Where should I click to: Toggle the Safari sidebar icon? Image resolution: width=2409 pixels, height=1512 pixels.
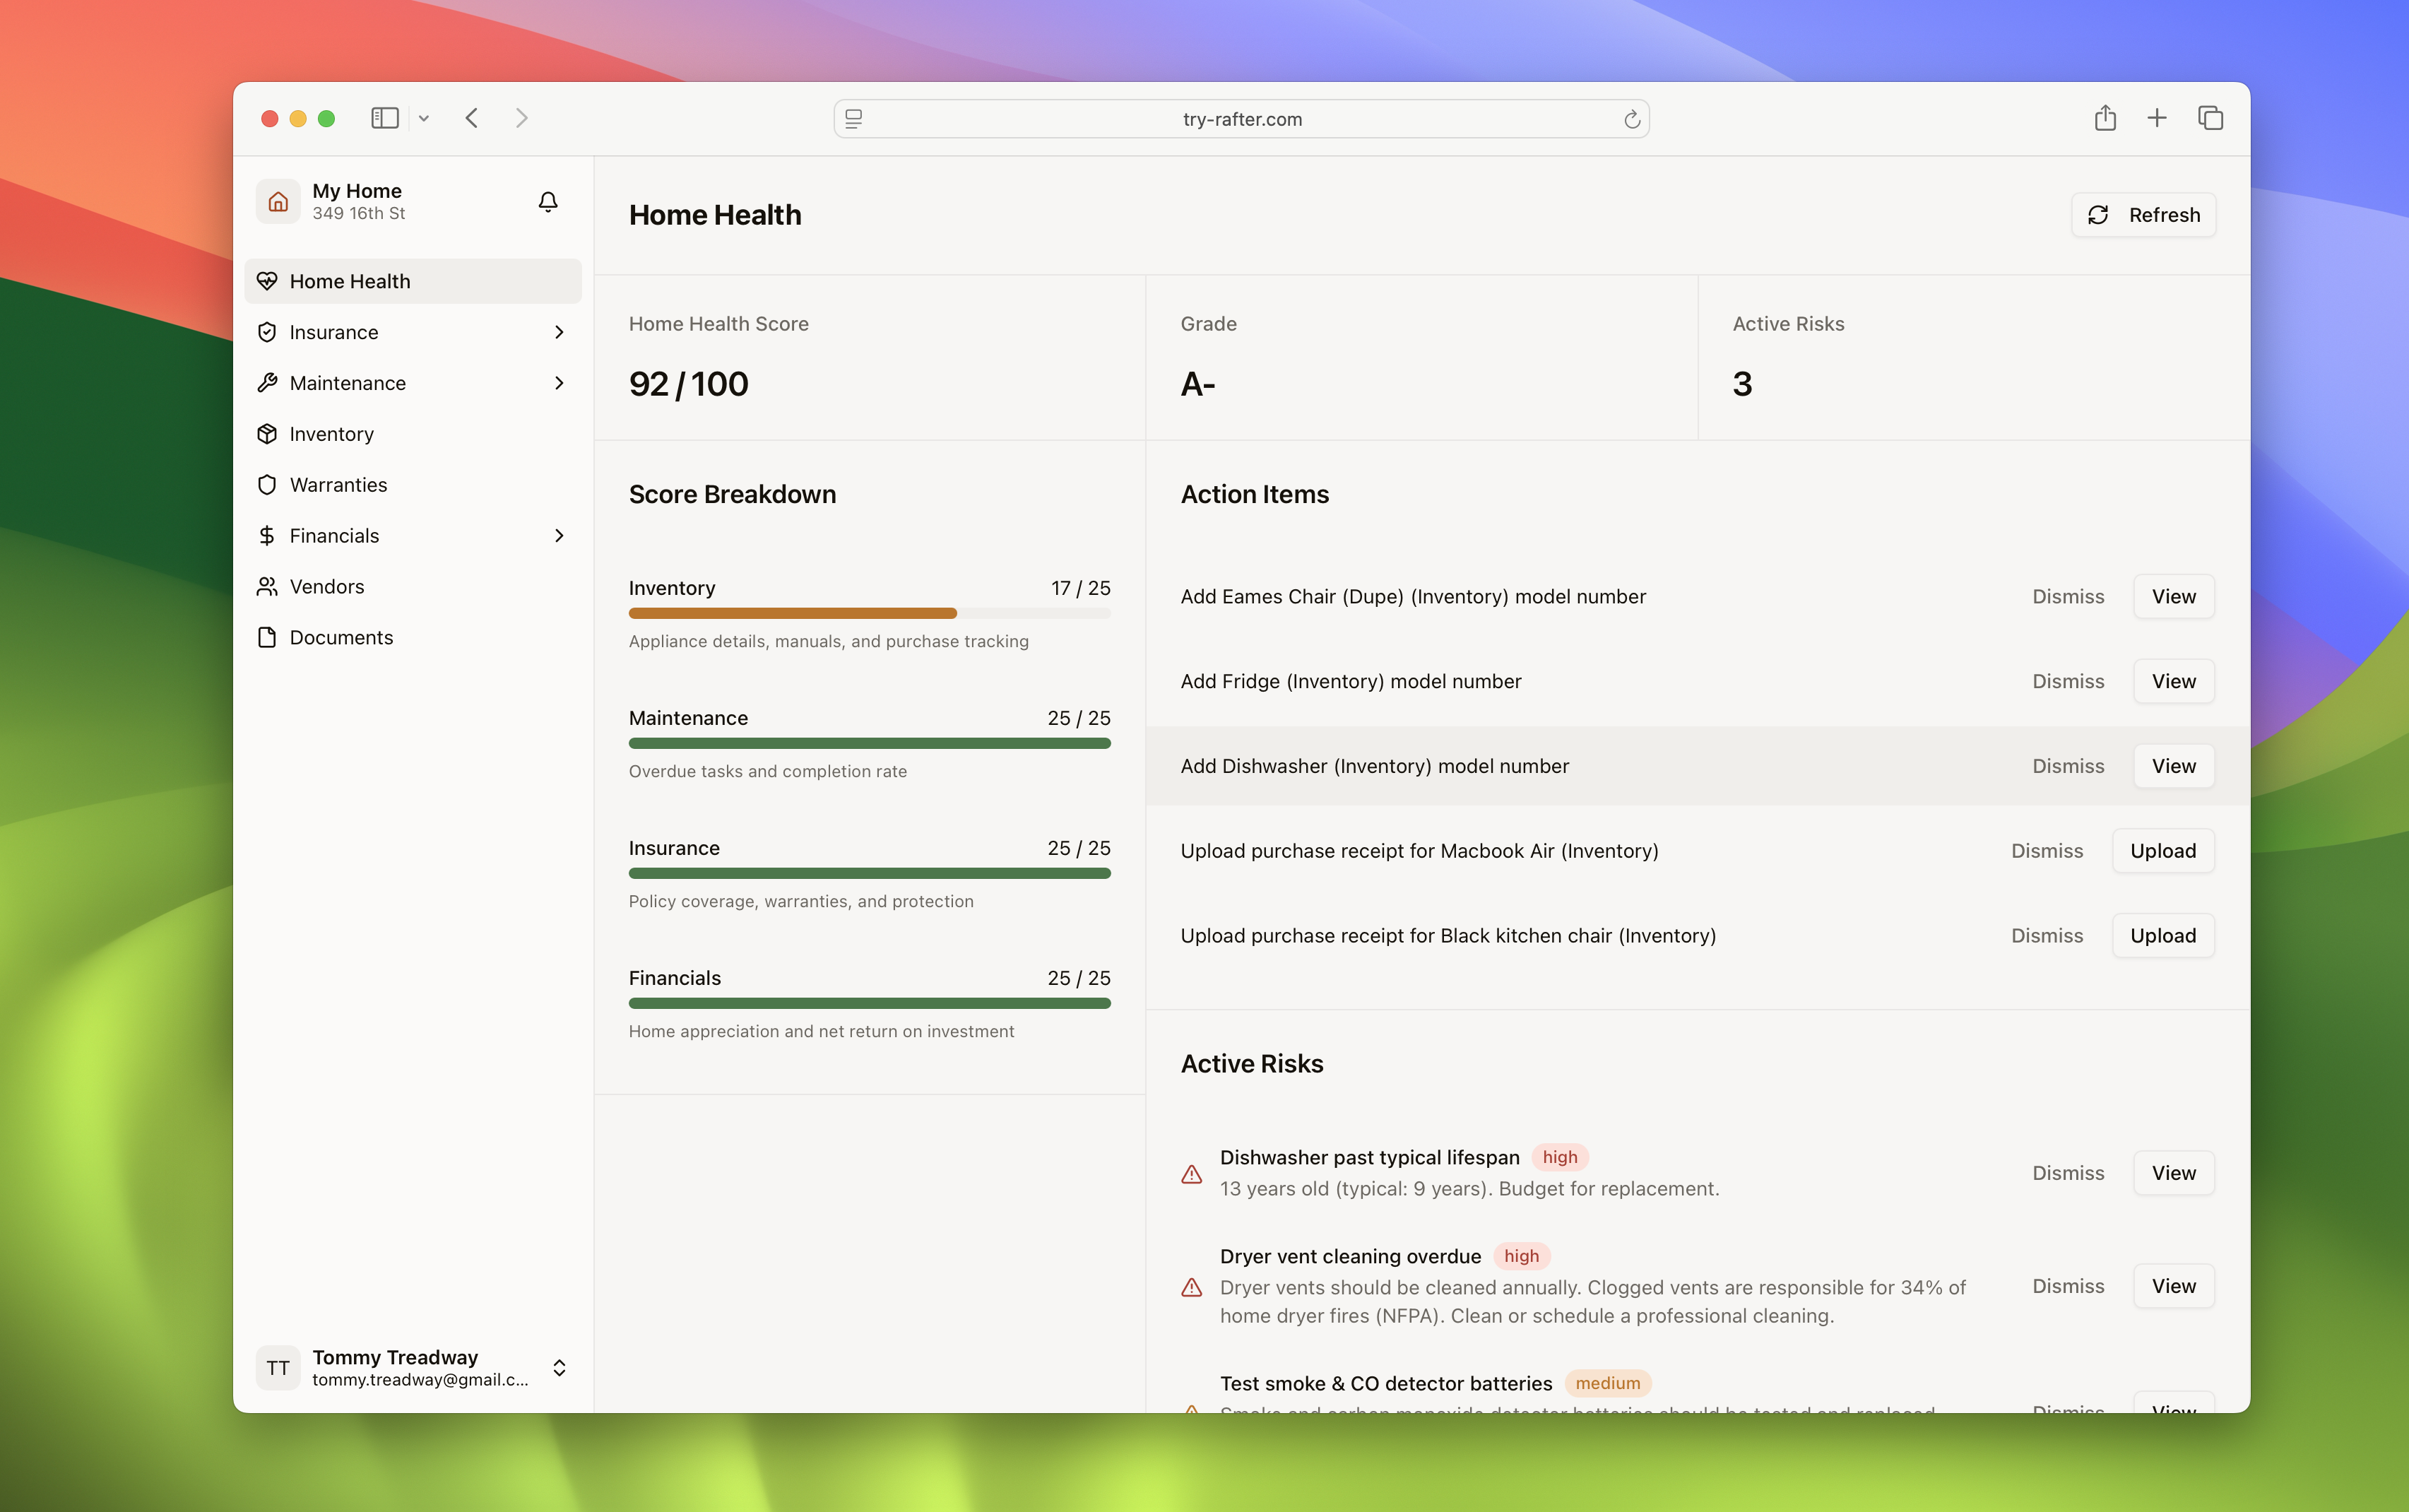pyautogui.click(x=385, y=118)
